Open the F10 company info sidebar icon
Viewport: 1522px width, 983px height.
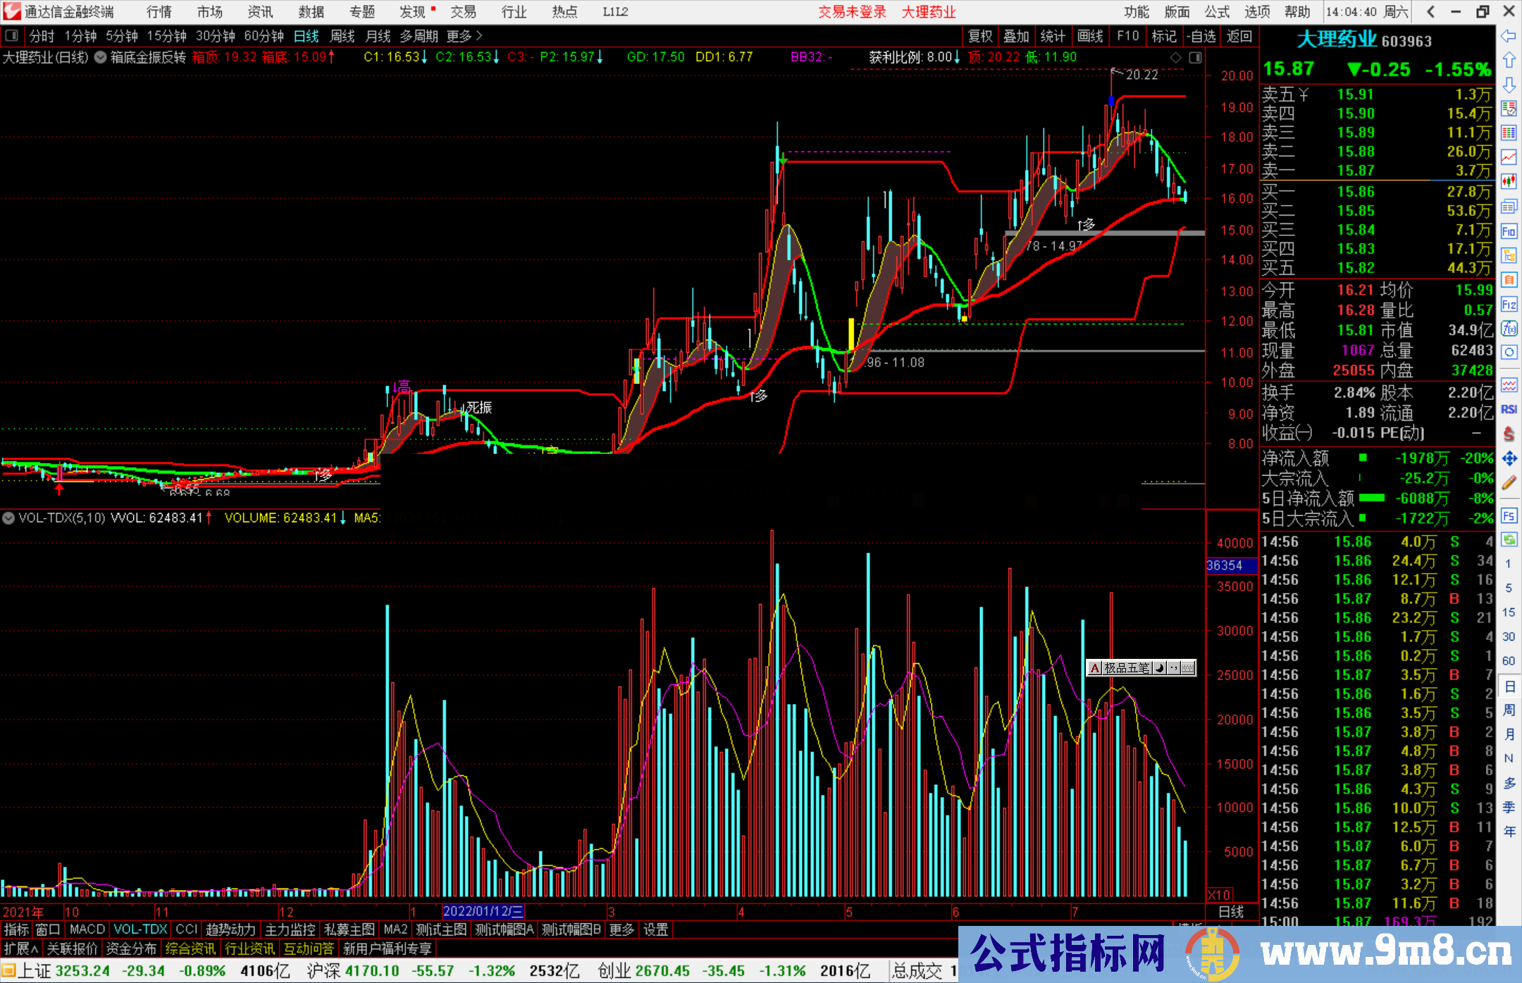tap(1509, 231)
